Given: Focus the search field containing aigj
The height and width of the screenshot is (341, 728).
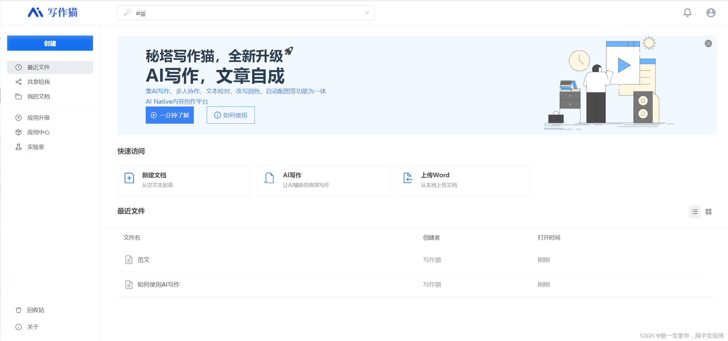Looking at the screenshot, I should (x=246, y=13).
